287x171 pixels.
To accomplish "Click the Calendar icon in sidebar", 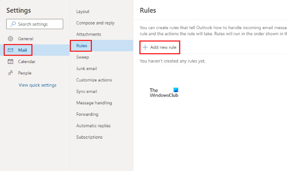I will pyautogui.click(x=11, y=61).
